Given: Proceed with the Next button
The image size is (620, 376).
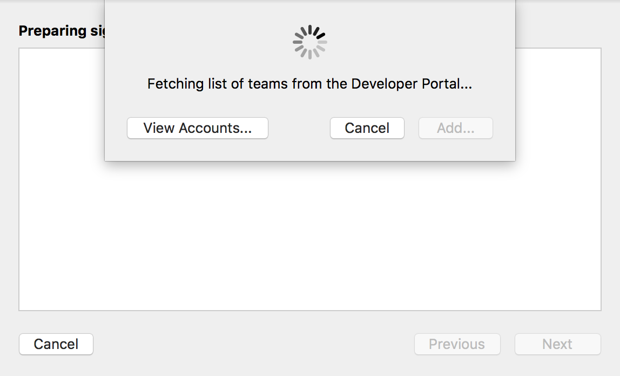Looking at the screenshot, I should (x=557, y=344).
